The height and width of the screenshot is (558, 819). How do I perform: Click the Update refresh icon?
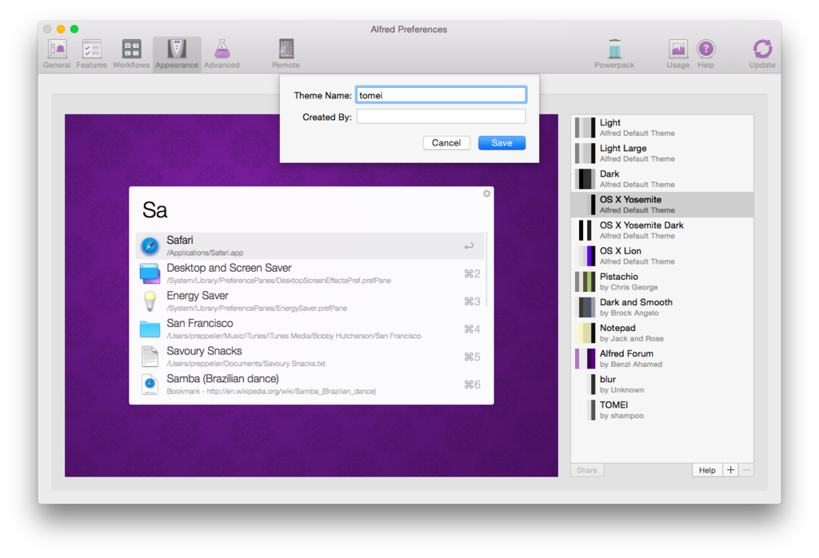[x=762, y=49]
